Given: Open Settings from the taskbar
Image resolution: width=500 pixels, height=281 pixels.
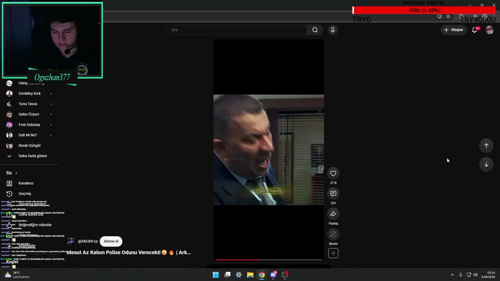Looking at the screenshot, I should coord(239,275).
